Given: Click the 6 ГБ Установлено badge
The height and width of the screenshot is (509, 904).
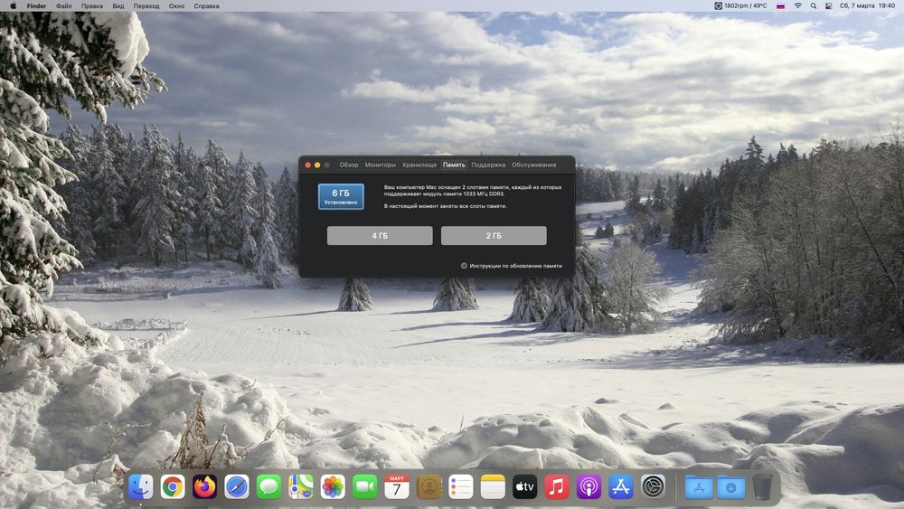Looking at the screenshot, I should pos(341,196).
